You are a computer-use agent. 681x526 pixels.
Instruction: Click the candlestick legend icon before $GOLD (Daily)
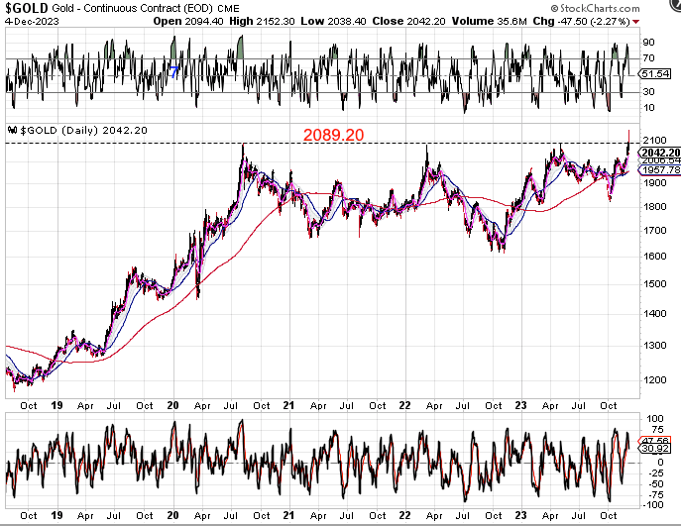click(x=12, y=130)
